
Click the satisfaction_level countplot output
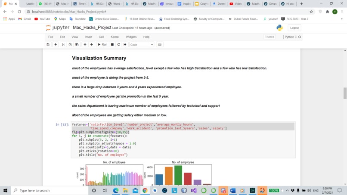[115, 175]
